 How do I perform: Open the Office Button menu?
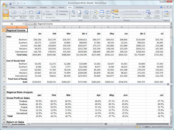(x=5, y=5)
